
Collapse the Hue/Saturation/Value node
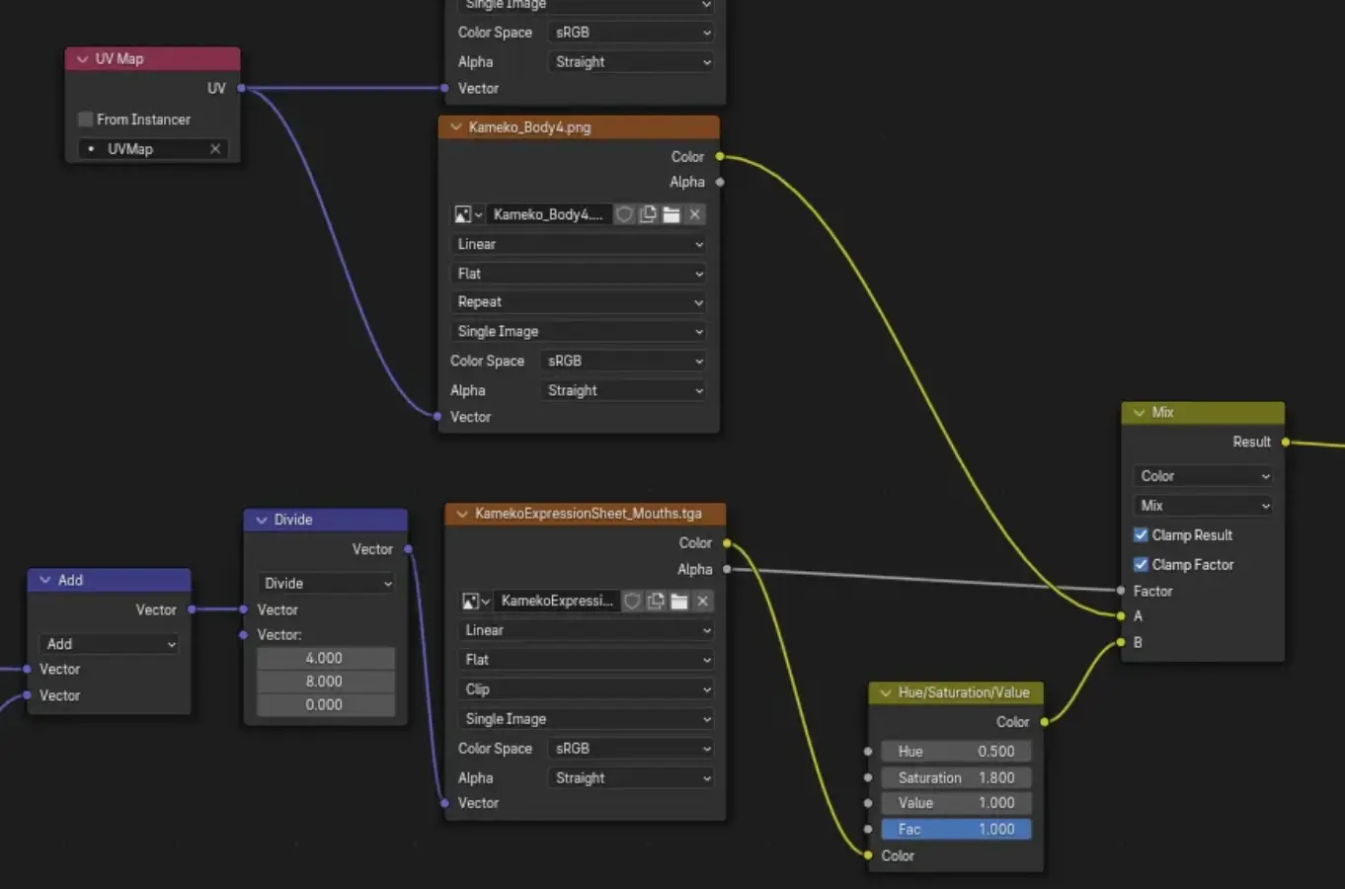pyautogui.click(x=886, y=692)
